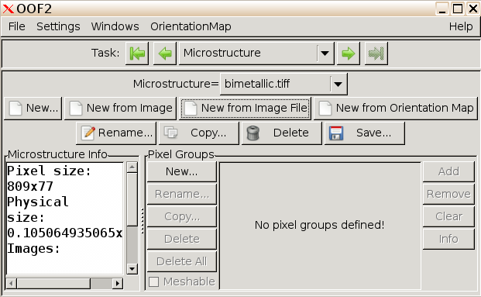Delete the microstructure using the trash can button
Screen dimensions: 481x297
coord(282,133)
